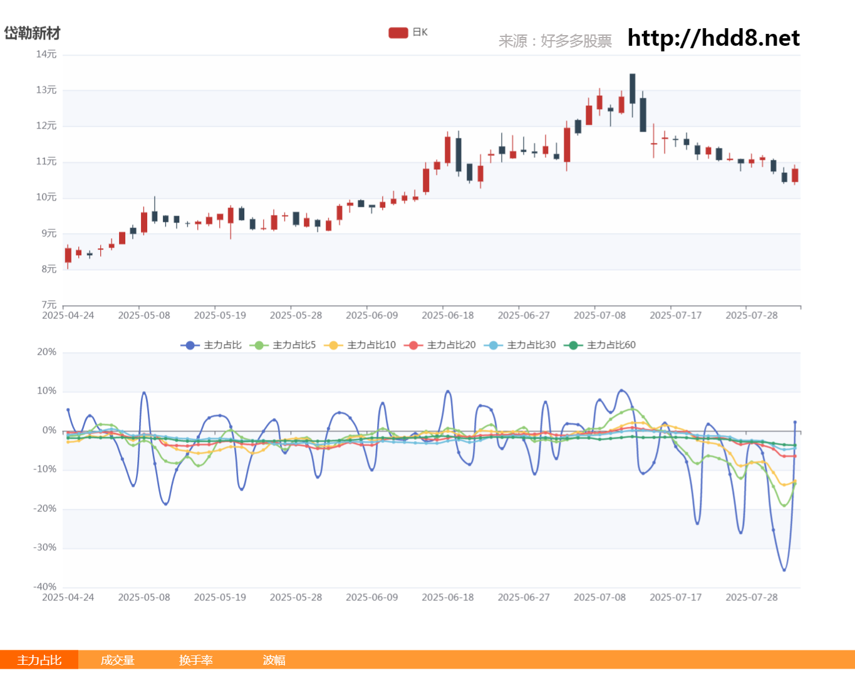
Task: Toggle the 主力占比 blue line legend
Action: pyautogui.click(x=211, y=345)
